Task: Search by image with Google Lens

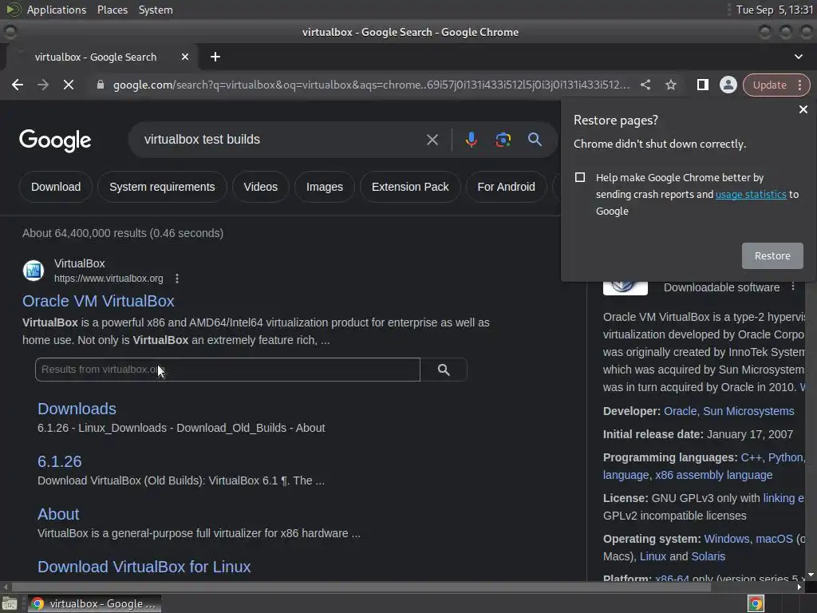Action: 503,140
